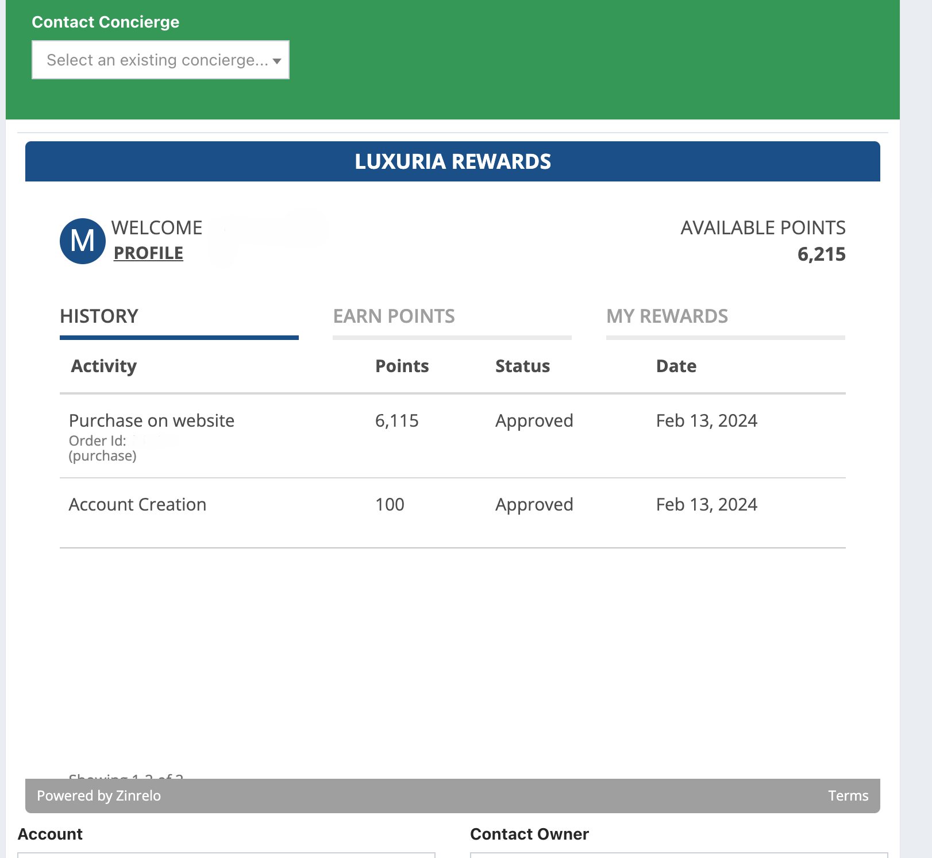Open the Contact Concierge dropdown arrow
The height and width of the screenshot is (858, 932).
(277, 61)
